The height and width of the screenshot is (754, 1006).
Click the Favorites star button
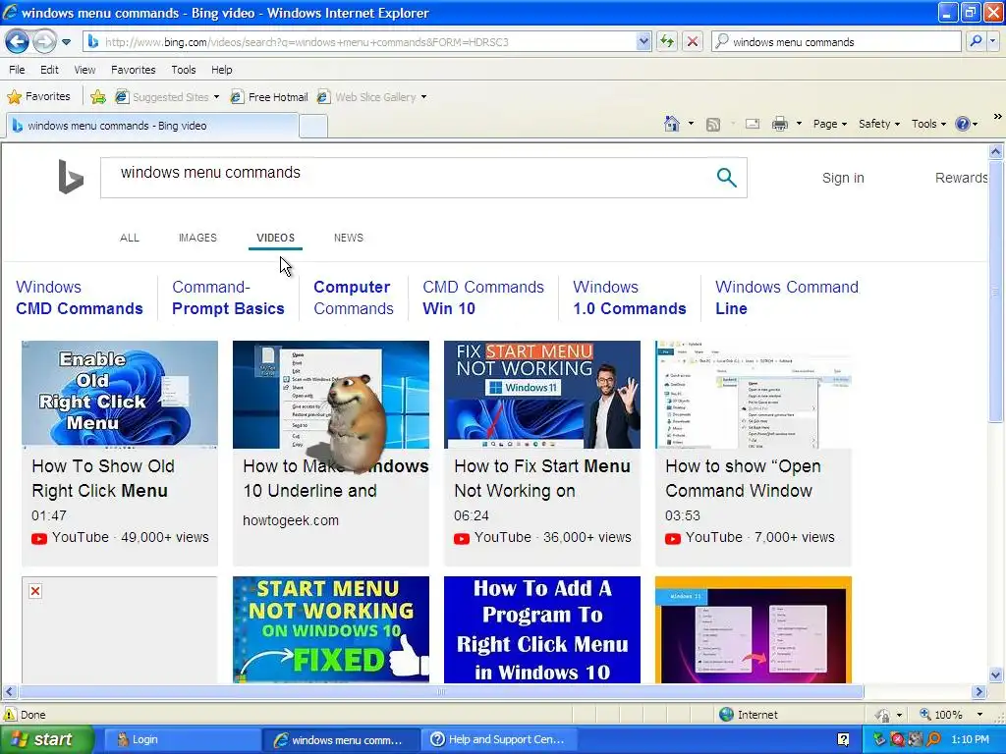pos(38,97)
